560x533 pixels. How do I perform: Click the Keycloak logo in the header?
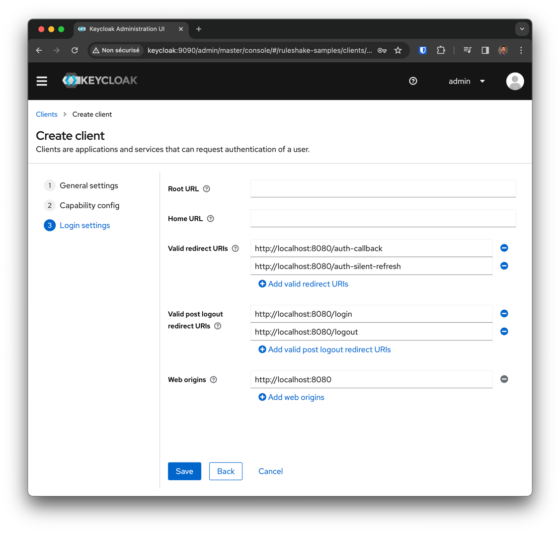tap(99, 81)
